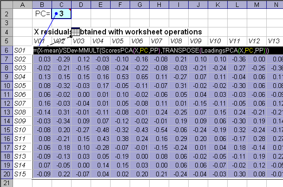
Task: Select column B header
Action: [42, 5]
